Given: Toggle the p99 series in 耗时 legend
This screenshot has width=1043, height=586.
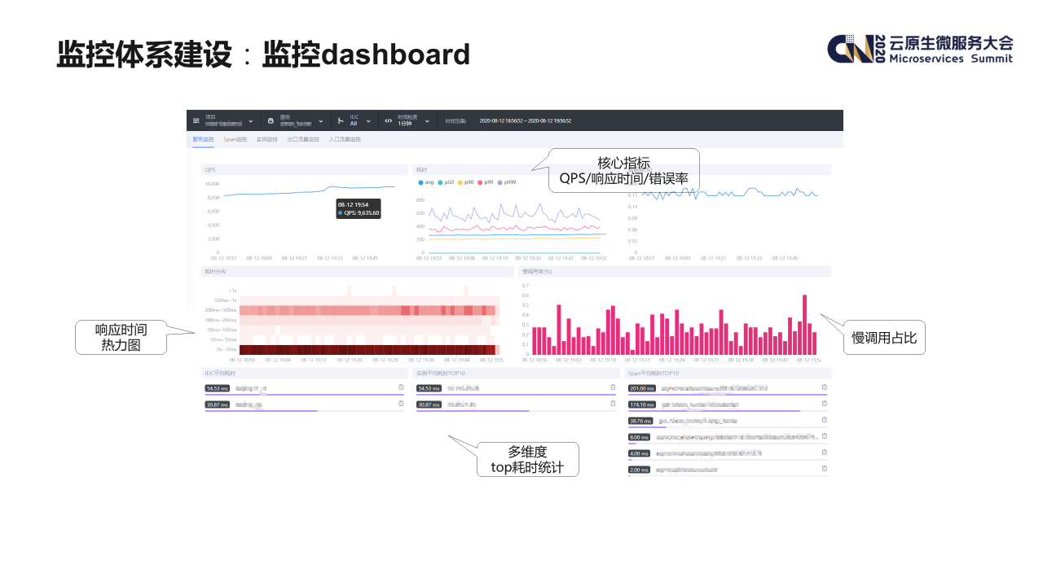Looking at the screenshot, I should pos(486,182).
